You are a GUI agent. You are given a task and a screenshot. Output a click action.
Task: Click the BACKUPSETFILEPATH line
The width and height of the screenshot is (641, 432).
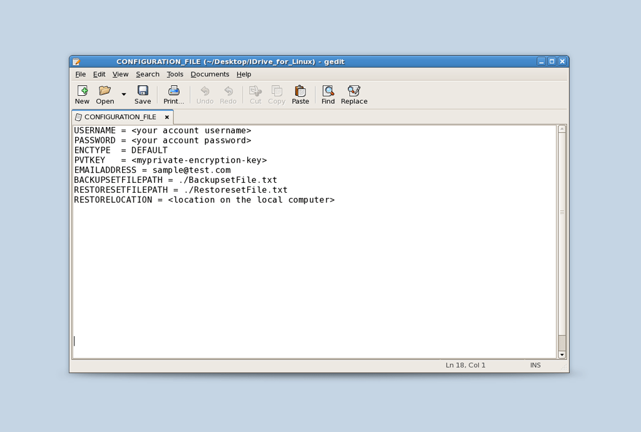(x=175, y=180)
